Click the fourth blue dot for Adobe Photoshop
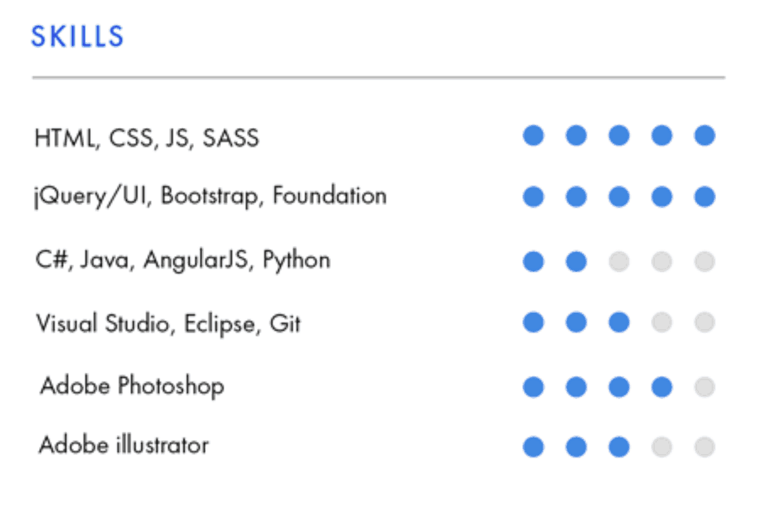This screenshot has width=759, height=507. (662, 387)
